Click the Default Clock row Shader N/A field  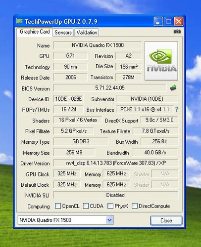coord(165,184)
